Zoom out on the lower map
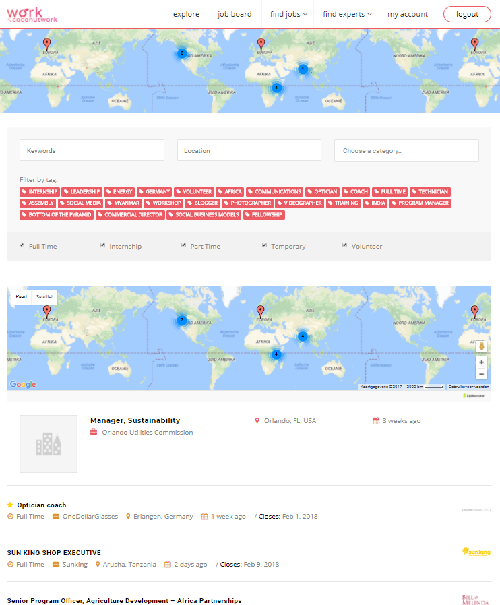 tap(482, 374)
